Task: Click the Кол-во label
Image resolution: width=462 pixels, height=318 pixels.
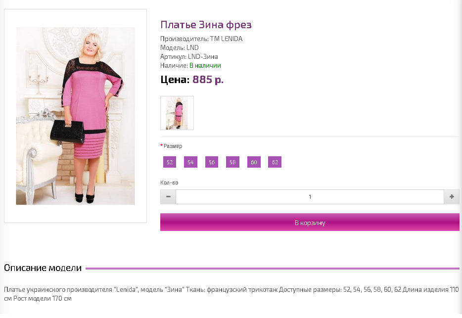Action: click(x=169, y=182)
